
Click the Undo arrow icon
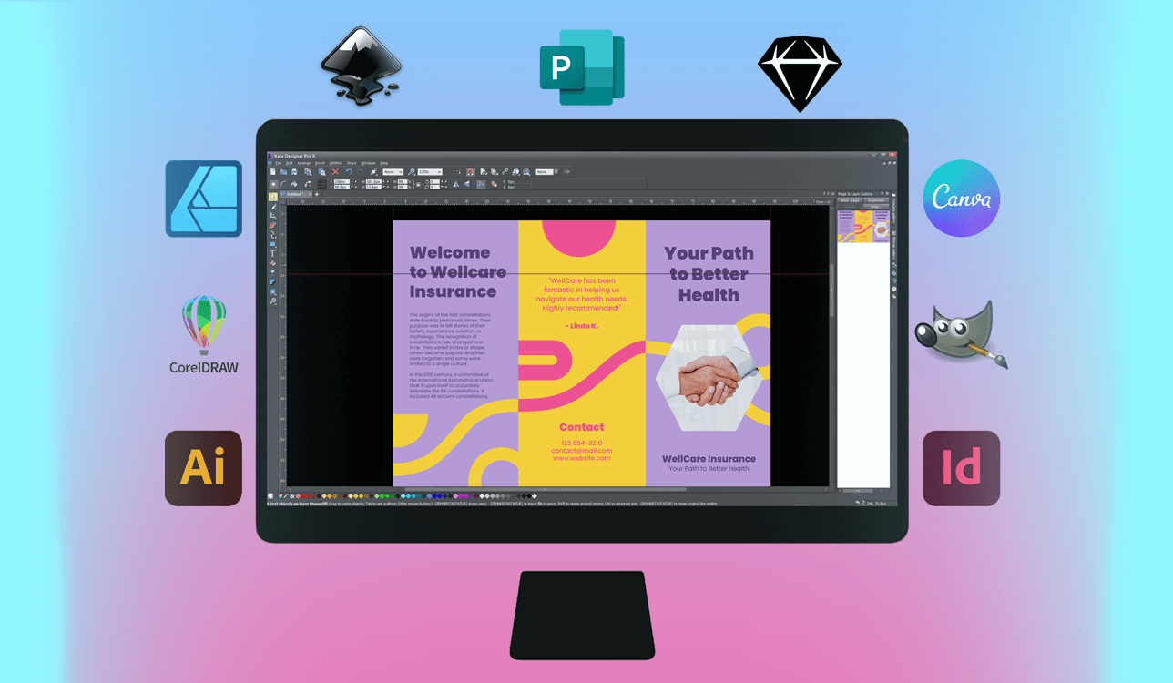pos(349,172)
